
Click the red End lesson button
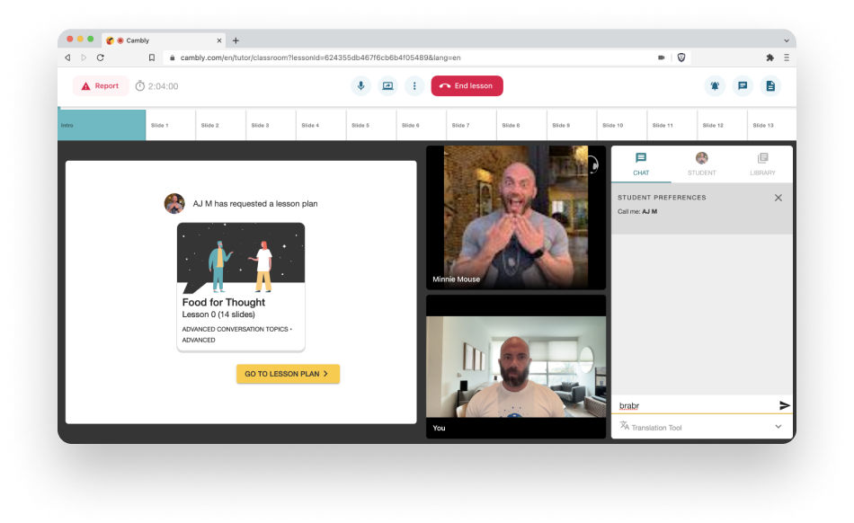[467, 86]
